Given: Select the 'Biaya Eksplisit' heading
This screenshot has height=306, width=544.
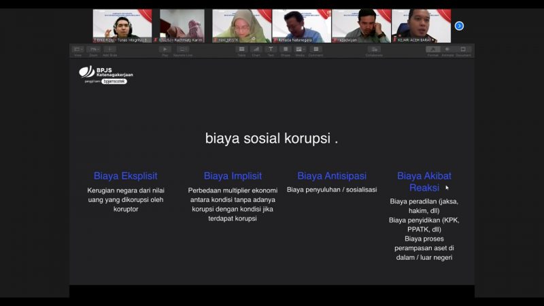Looking at the screenshot, I should pyautogui.click(x=126, y=176).
